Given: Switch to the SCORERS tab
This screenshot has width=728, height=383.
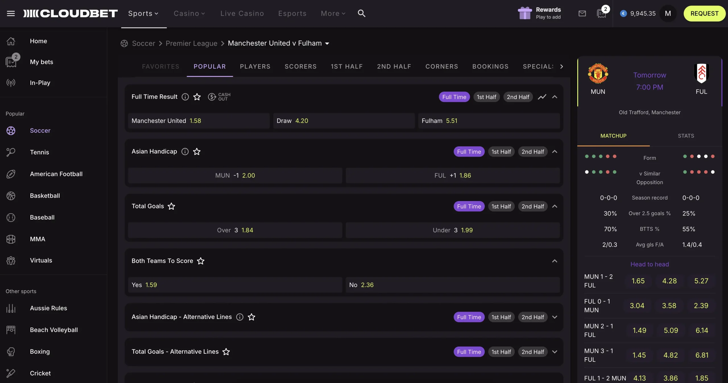Looking at the screenshot, I should (301, 67).
